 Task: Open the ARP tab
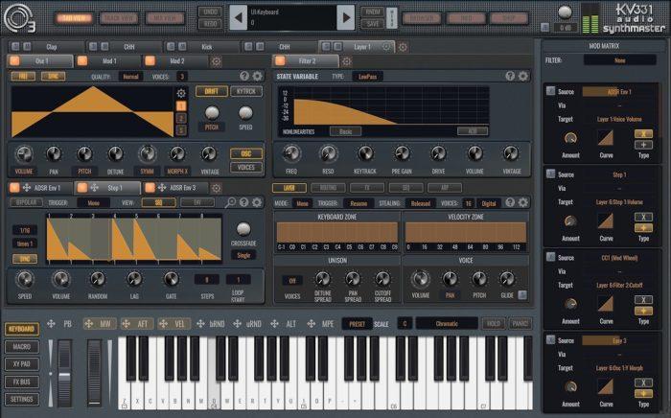click(x=445, y=188)
